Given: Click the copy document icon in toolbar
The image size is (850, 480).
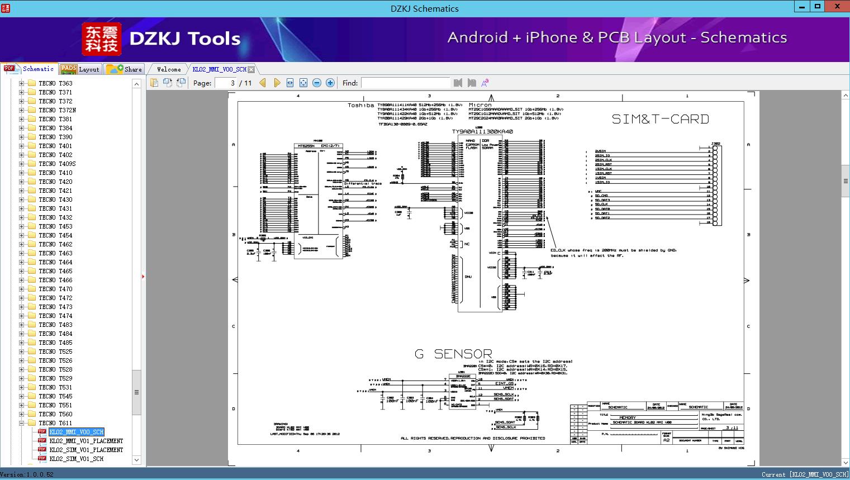Looking at the screenshot, I should click(x=154, y=83).
